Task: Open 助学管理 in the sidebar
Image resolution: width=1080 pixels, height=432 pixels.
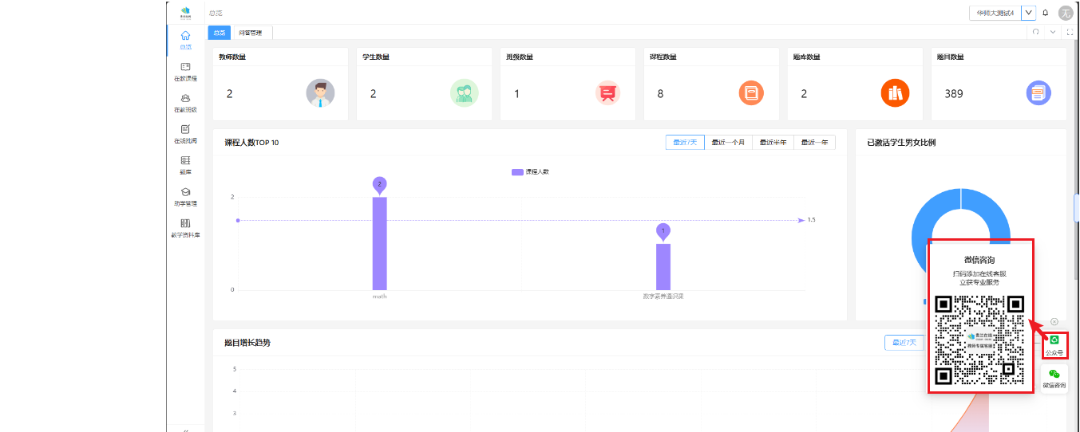Action: coord(185,195)
